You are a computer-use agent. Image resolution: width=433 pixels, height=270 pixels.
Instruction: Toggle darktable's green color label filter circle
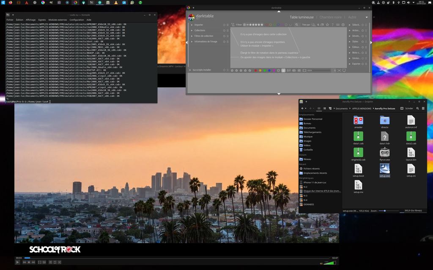click(274, 25)
